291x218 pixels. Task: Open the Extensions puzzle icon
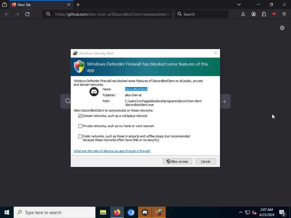264,14
